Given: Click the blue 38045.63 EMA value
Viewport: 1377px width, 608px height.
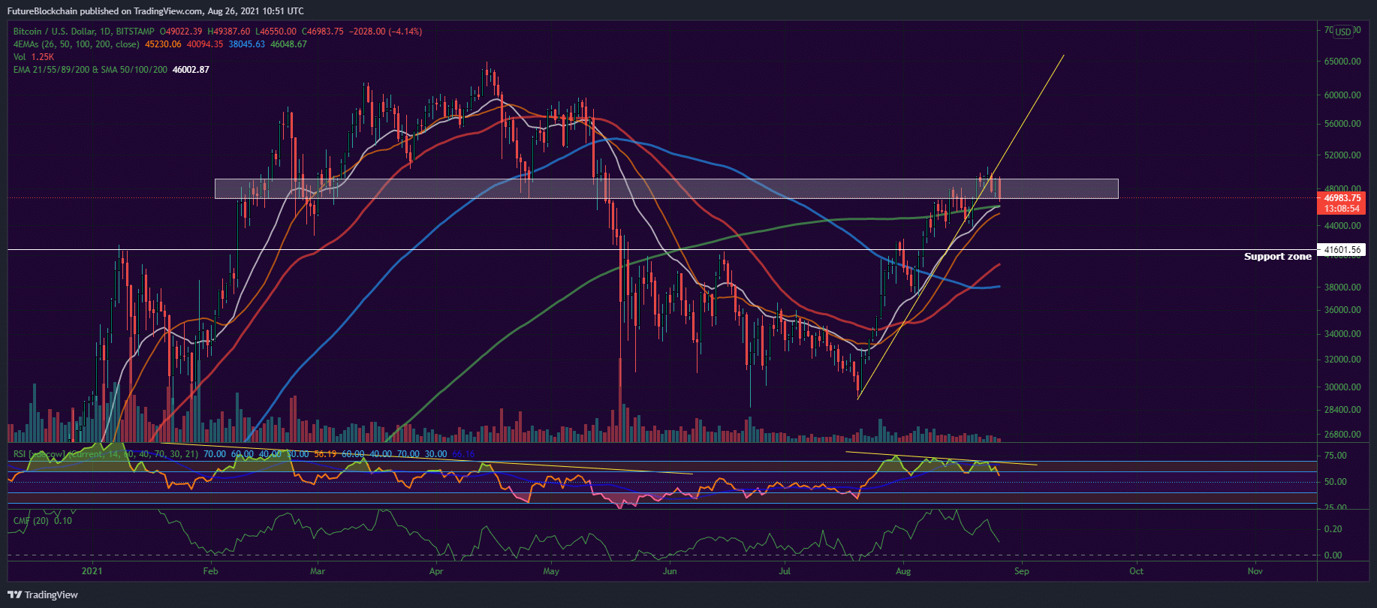Looking at the screenshot, I should 247,44.
